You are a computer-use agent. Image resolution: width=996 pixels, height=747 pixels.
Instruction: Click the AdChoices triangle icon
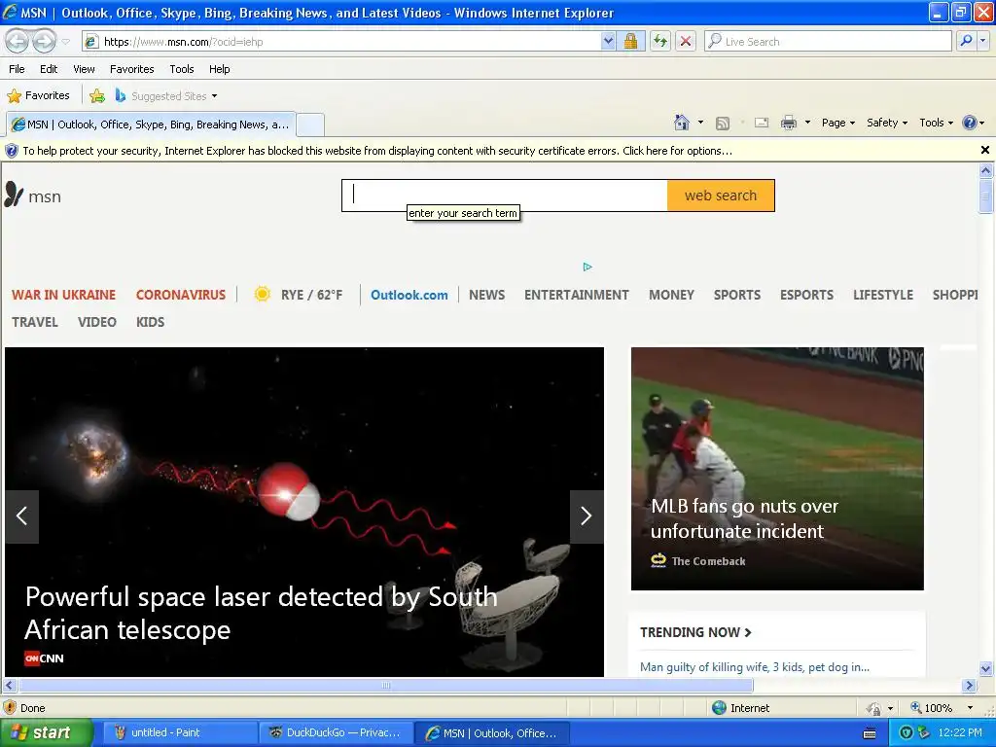pos(587,267)
